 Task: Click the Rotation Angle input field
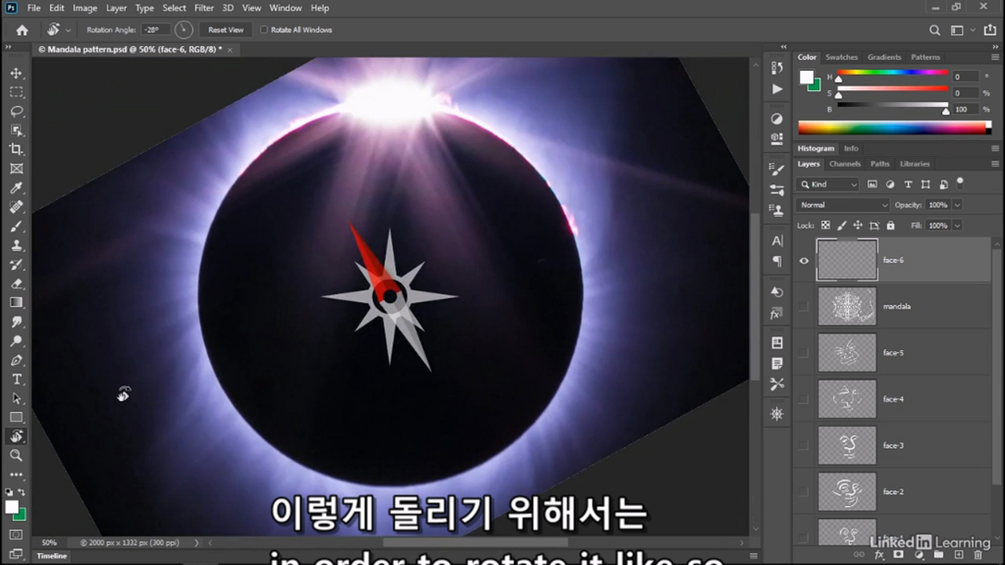coord(155,30)
